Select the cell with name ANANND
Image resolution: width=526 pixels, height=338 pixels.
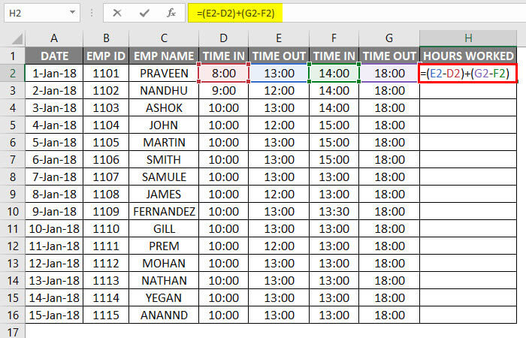click(164, 315)
